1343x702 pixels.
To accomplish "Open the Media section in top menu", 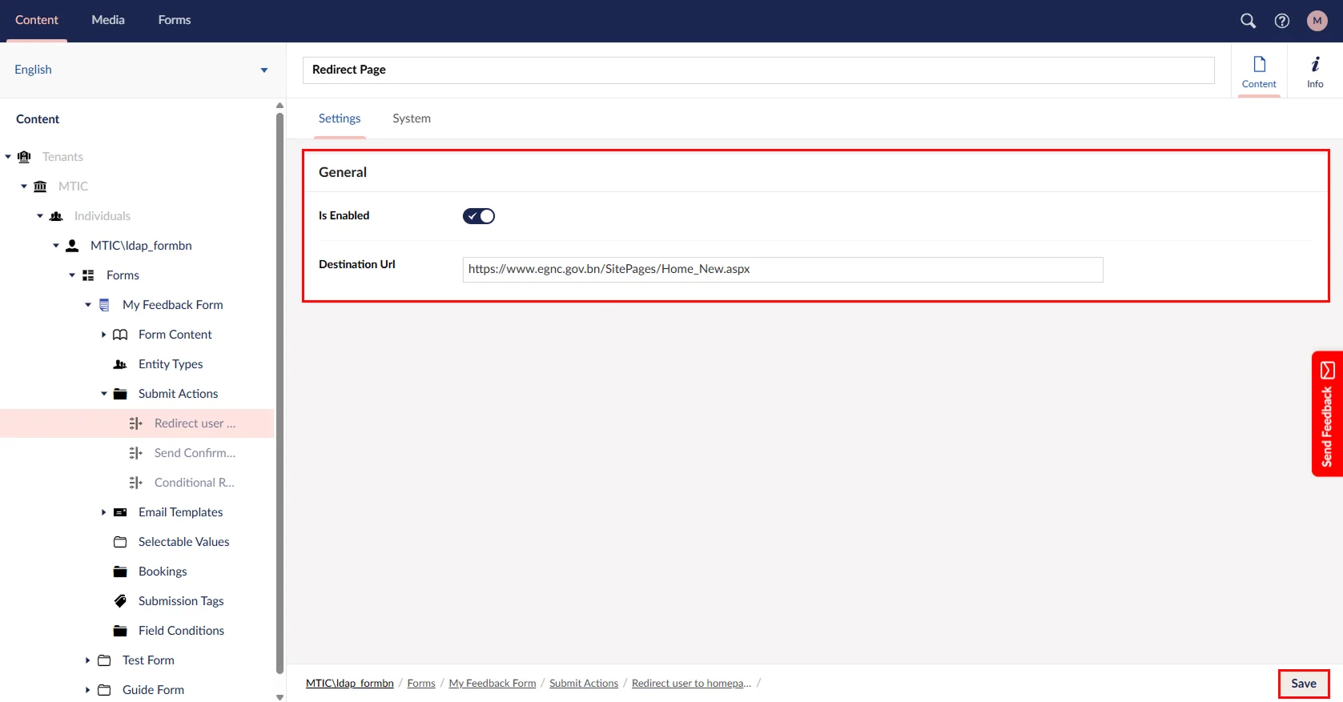I will coord(108,20).
